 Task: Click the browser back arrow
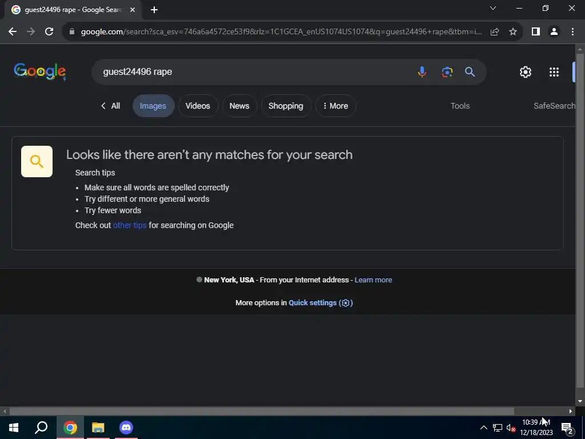click(13, 32)
